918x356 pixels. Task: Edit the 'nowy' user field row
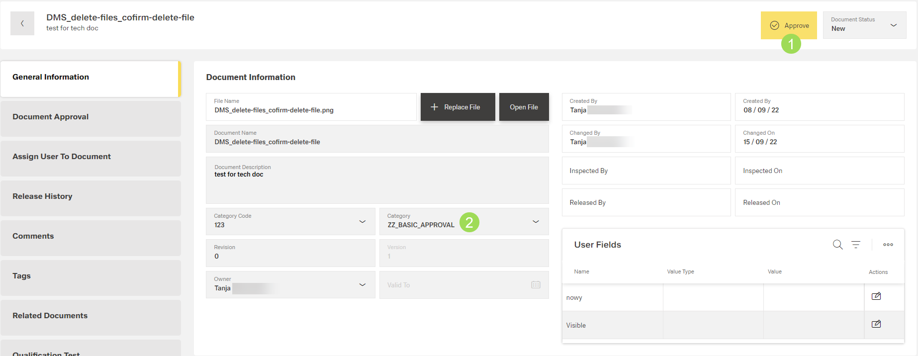876,296
